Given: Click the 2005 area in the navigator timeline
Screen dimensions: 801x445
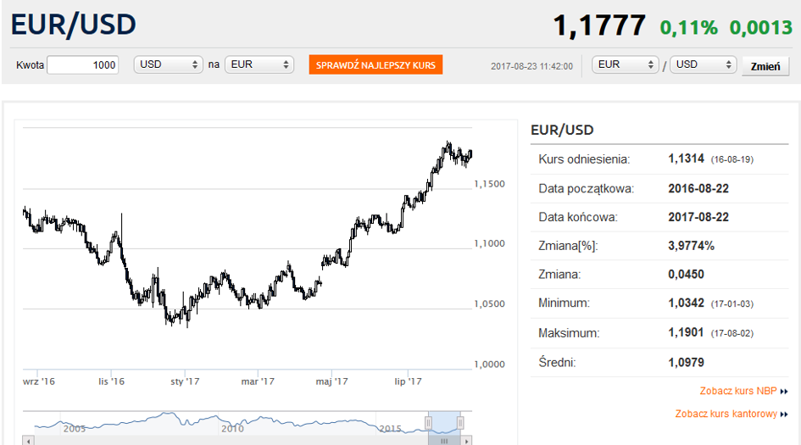Looking at the screenshot, I should click(74, 427).
